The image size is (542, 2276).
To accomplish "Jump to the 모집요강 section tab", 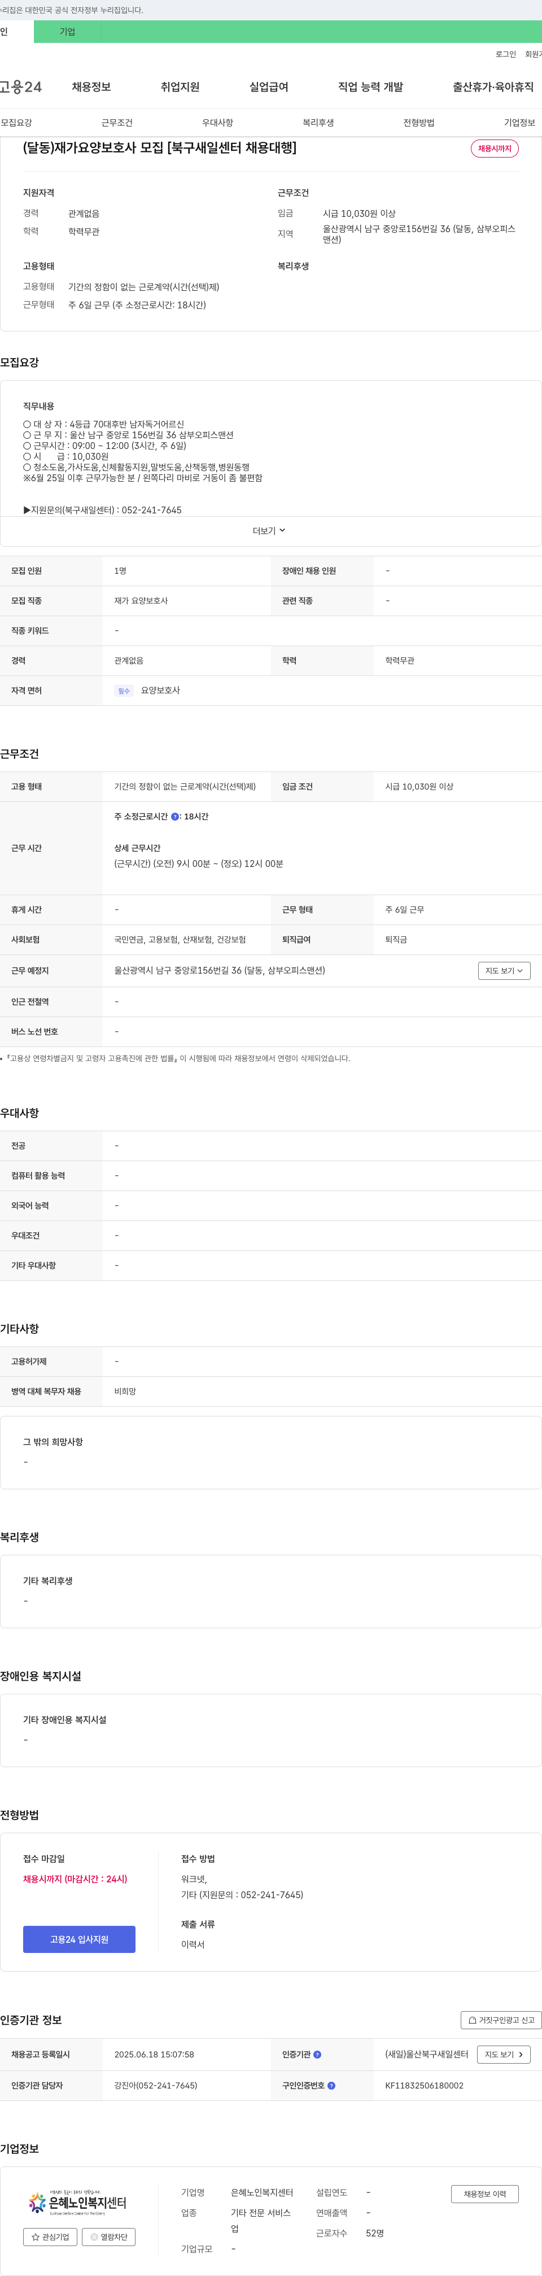I will click(16, 123).
